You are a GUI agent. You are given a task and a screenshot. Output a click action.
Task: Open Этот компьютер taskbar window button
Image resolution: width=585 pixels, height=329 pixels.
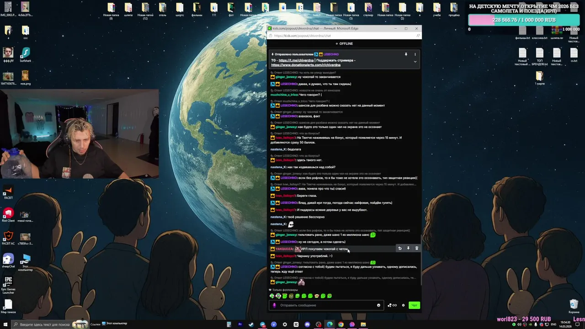(x=115, y=324)
